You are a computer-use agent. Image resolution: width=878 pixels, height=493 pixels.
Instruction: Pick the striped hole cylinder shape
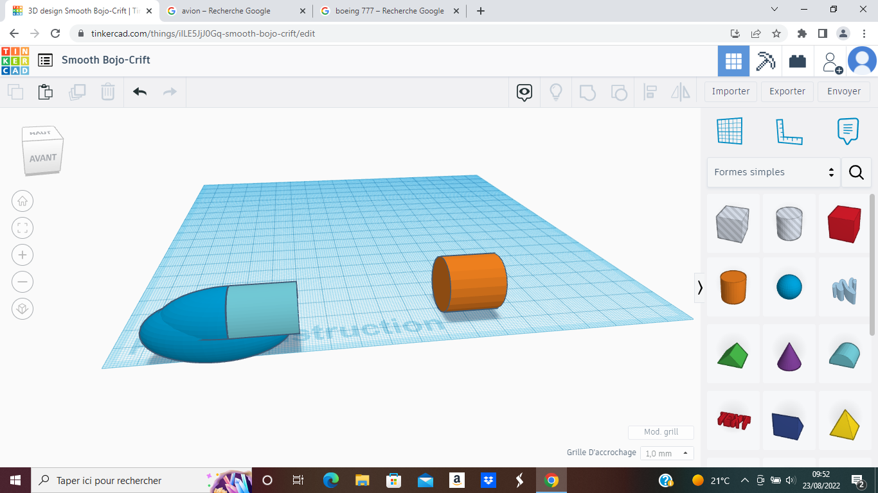click(789, 223)
